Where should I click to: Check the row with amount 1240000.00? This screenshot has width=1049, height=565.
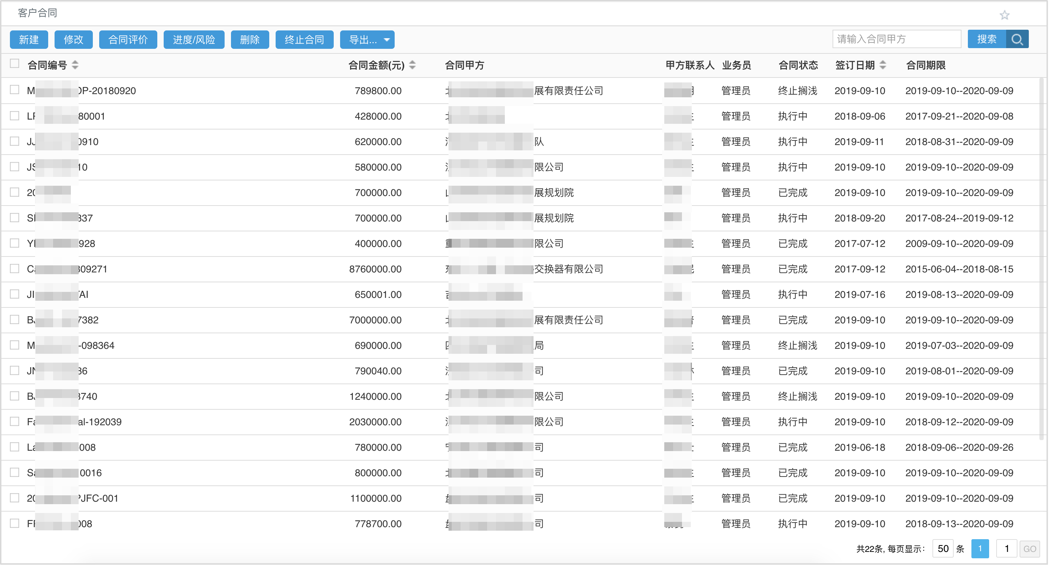pyautogui.click(x=15, y=396)
